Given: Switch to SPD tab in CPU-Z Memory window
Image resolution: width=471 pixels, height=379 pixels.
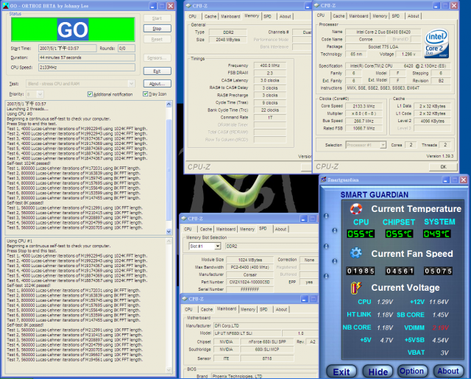Looking at the screenshot, I should coord(267,16).
